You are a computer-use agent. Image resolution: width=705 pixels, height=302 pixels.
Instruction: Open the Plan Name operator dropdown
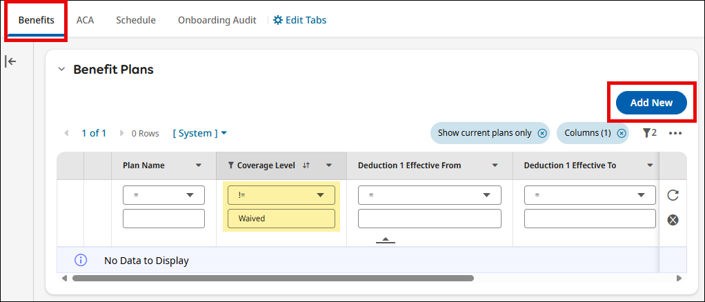[163, 195]
